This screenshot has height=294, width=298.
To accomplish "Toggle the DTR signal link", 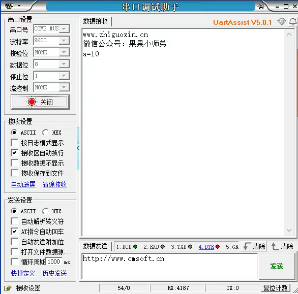I will 206,247.
